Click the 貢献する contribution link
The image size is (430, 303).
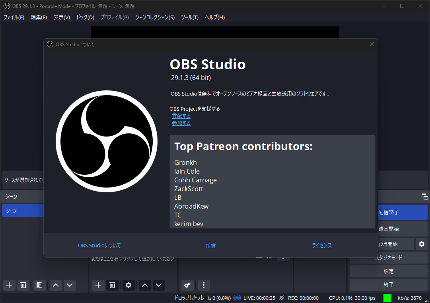point(181,115)
